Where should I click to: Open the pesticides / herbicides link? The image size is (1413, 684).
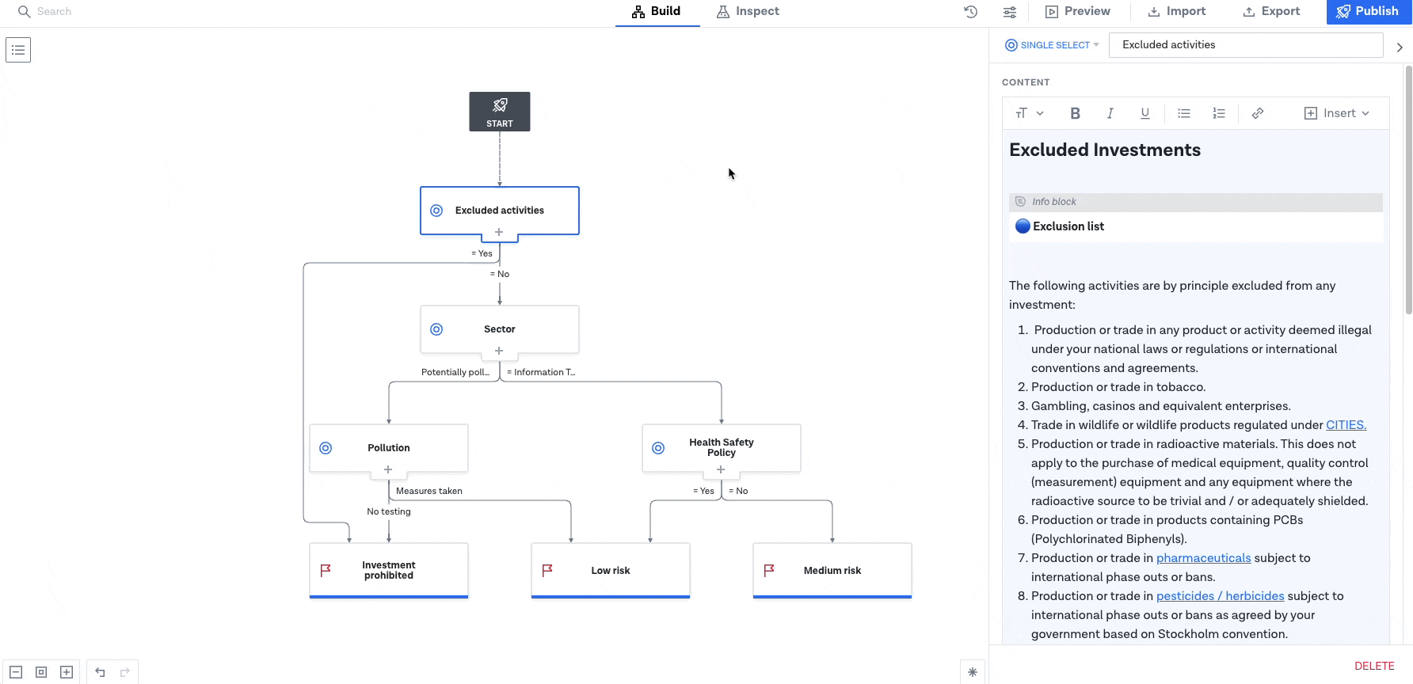(x=1220, y=596)
